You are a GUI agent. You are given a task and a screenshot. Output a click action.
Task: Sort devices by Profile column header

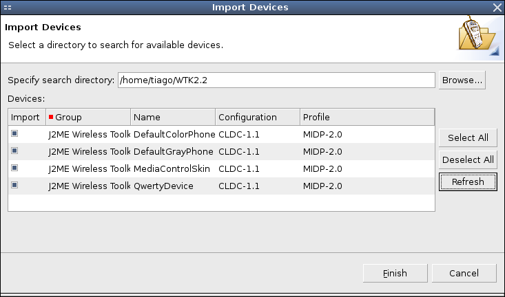pos(367,117)
